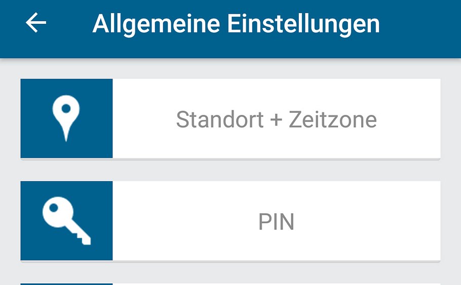The image size is (461, 285).
Task: Open the PIN settings entry
Action: pyautogui.click(x=276, y=222)
